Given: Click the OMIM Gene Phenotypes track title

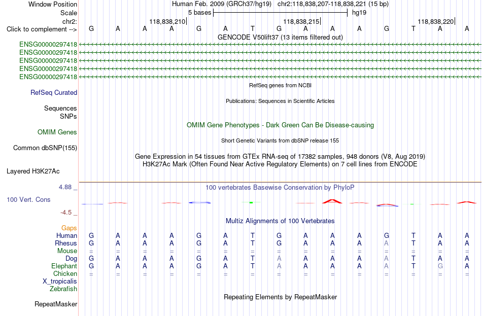Looking at the screenshot, I should click(x=280, y=125).
